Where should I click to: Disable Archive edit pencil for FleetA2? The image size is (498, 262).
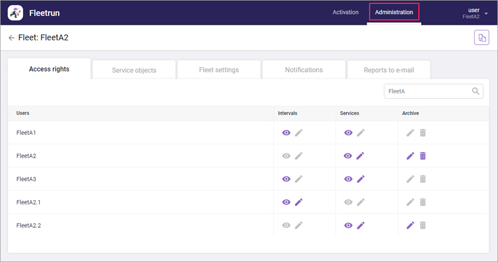pyautogui.click(x=411, y=156)
